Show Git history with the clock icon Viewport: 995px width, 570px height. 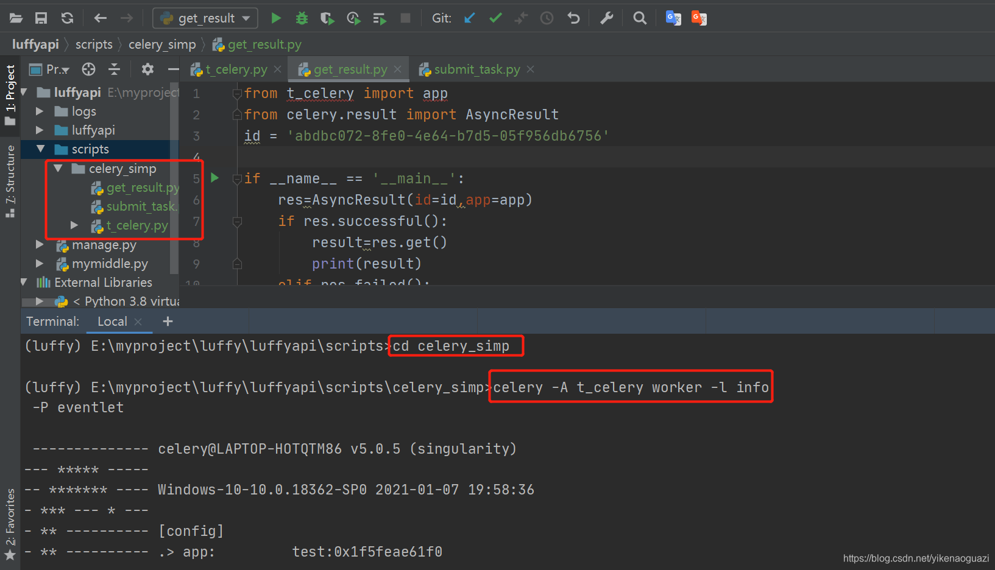tap(547, 18)
